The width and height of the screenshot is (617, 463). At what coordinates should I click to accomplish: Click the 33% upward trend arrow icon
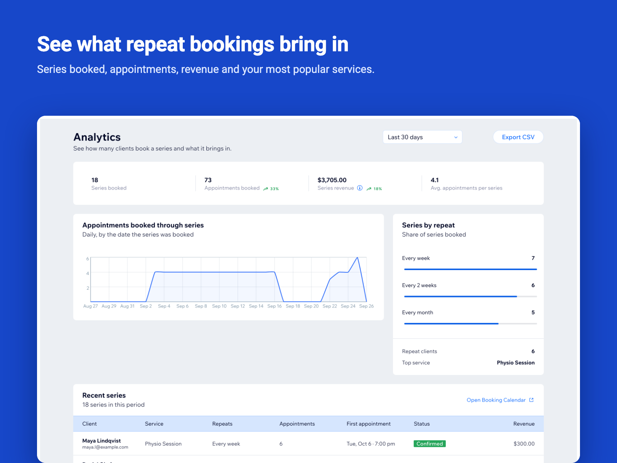266,189
